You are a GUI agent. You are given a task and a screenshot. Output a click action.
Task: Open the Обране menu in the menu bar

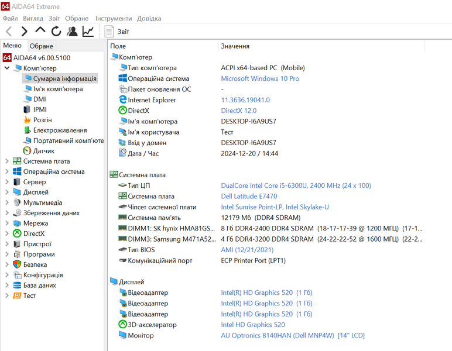click(77, 19)
